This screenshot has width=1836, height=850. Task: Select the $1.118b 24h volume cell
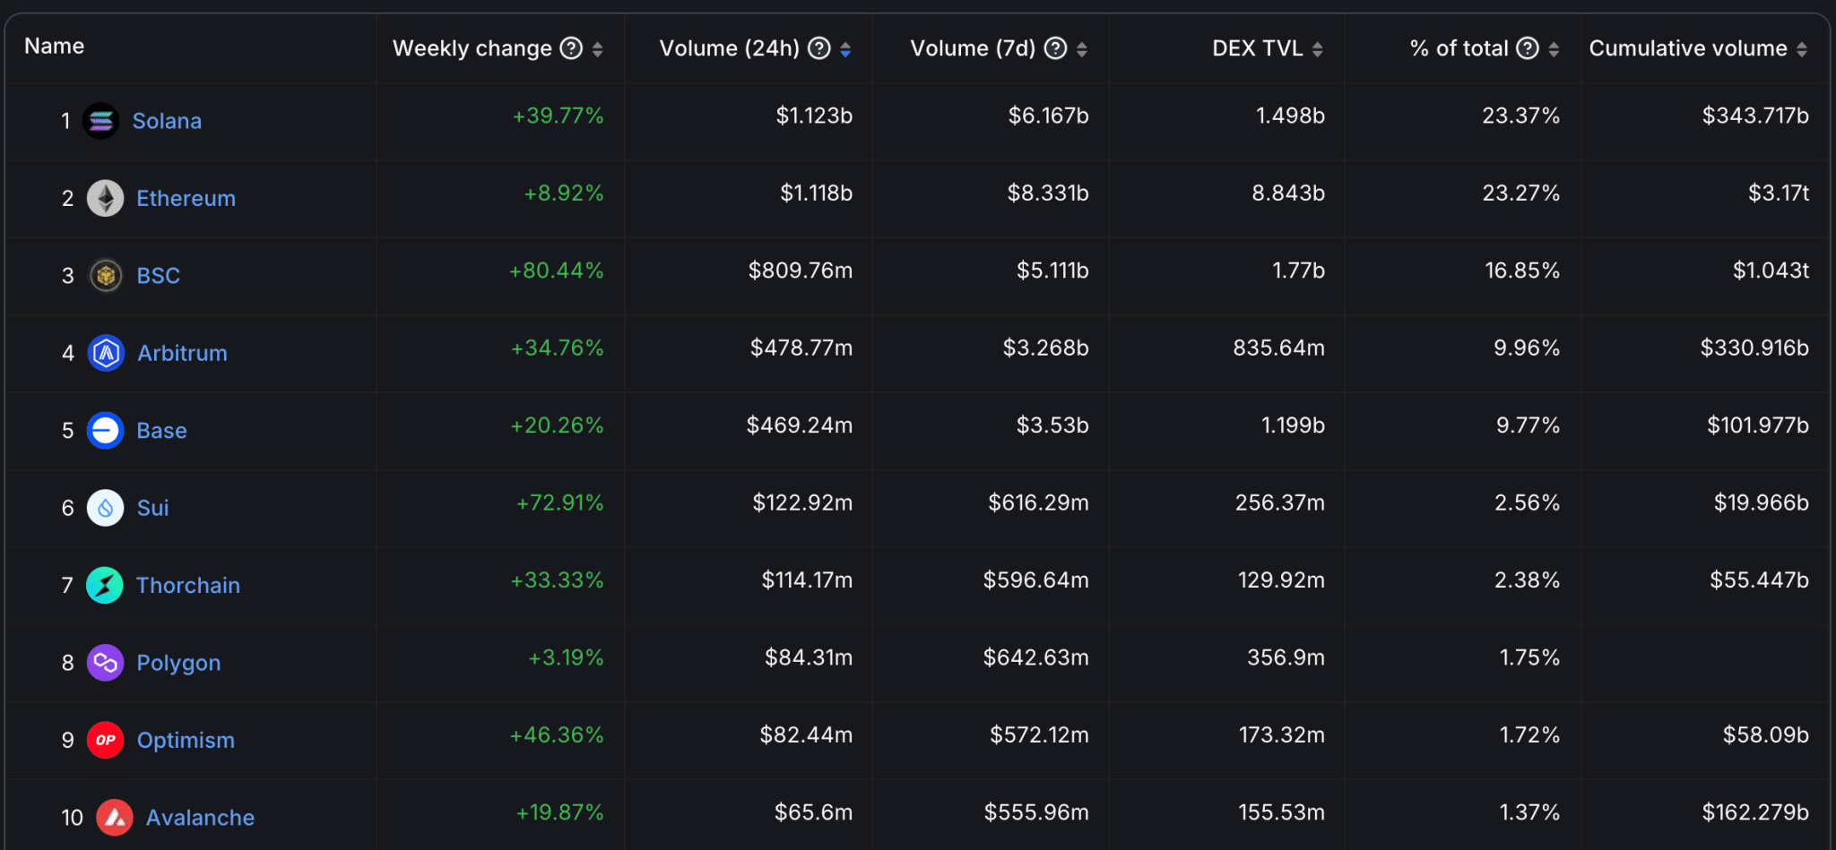816,193
